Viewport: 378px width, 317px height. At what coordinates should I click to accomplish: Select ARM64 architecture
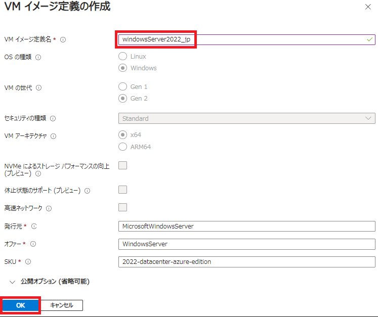[x=122, y=147]
